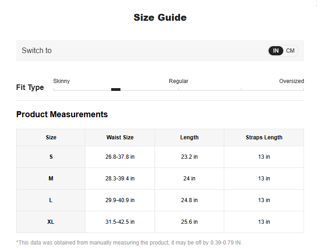Click the Waist Size column header
The height and width of the screenshot is (251, 317).
pos(120,137)
